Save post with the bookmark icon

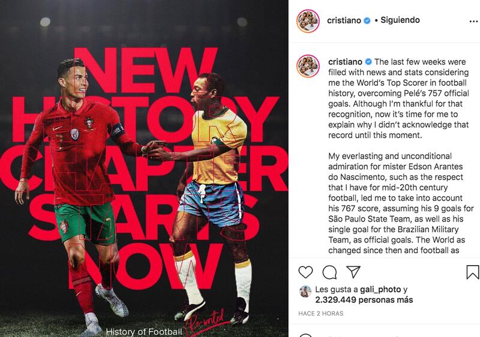(472, 272)
